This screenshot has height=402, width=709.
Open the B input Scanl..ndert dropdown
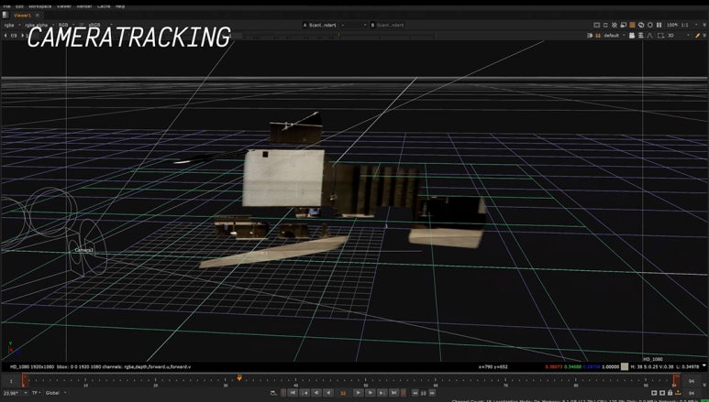(x=391, y=26)
